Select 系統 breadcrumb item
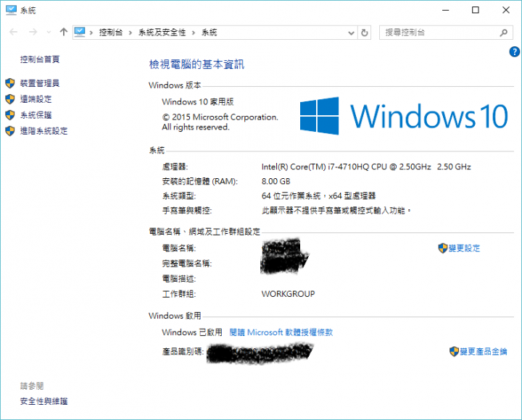 click(209, 33)
